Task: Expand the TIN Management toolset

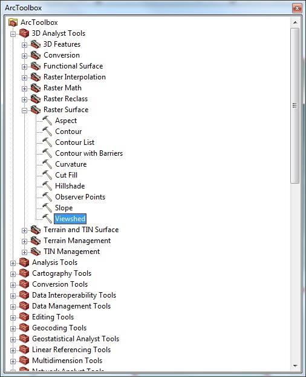Action: tap(24, 252)
